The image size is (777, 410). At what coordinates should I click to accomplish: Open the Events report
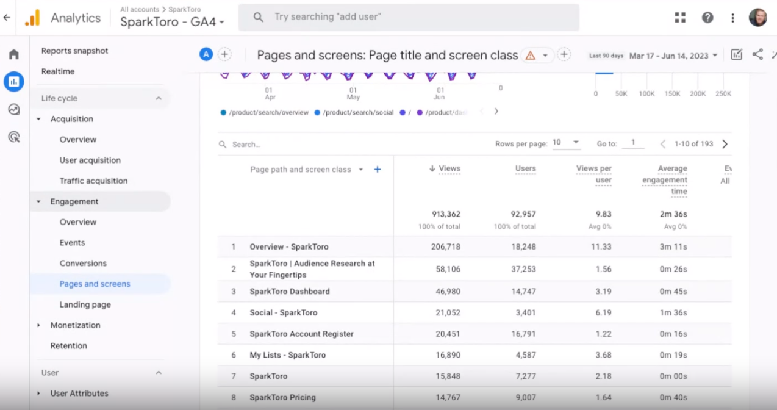pyautogui.click(x=72, y=243)
